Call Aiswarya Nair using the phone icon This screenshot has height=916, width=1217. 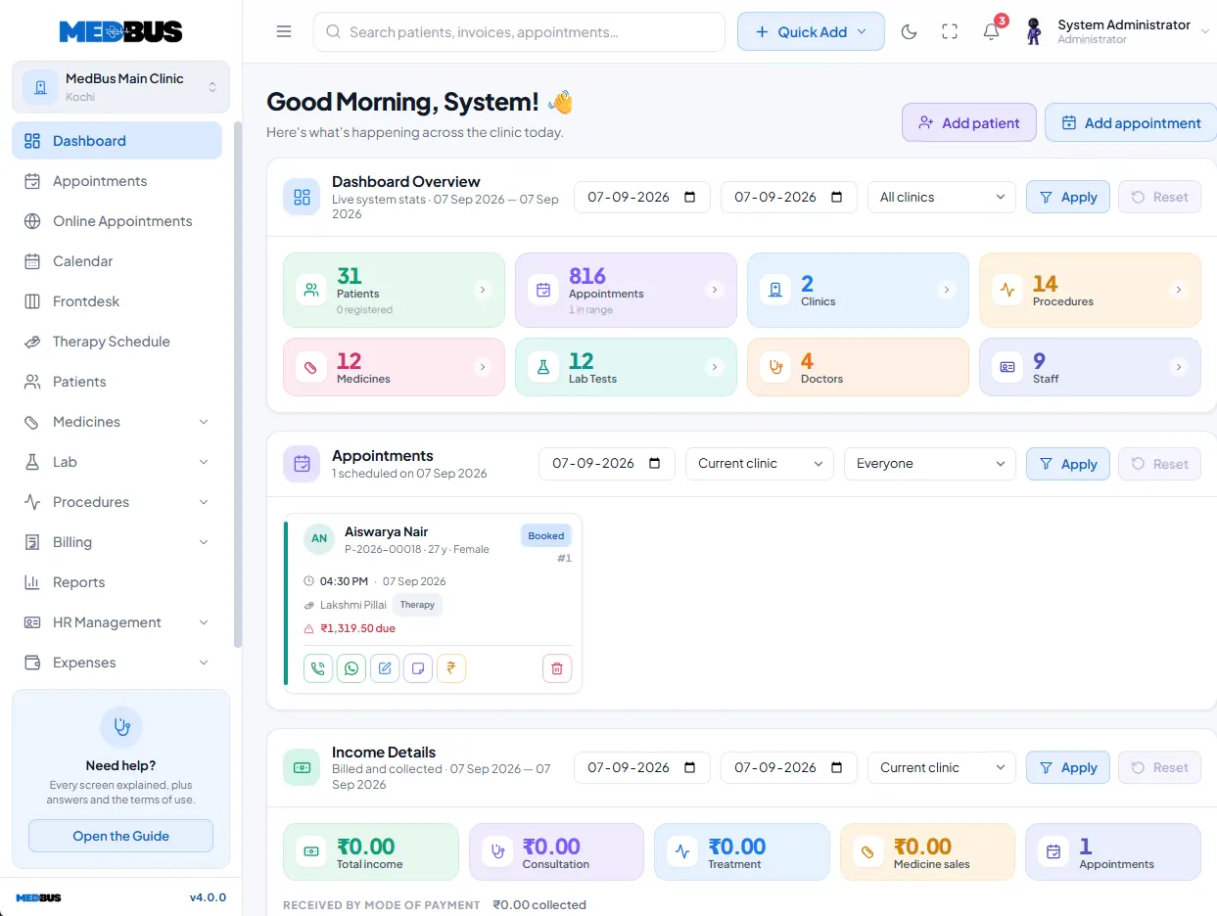[318, 668]
